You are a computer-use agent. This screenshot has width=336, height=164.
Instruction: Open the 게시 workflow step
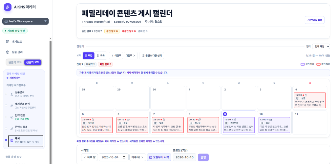[26, 141]
